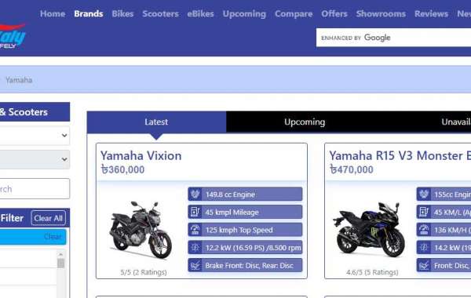Open Reviews nav link

tap(431, 14)
